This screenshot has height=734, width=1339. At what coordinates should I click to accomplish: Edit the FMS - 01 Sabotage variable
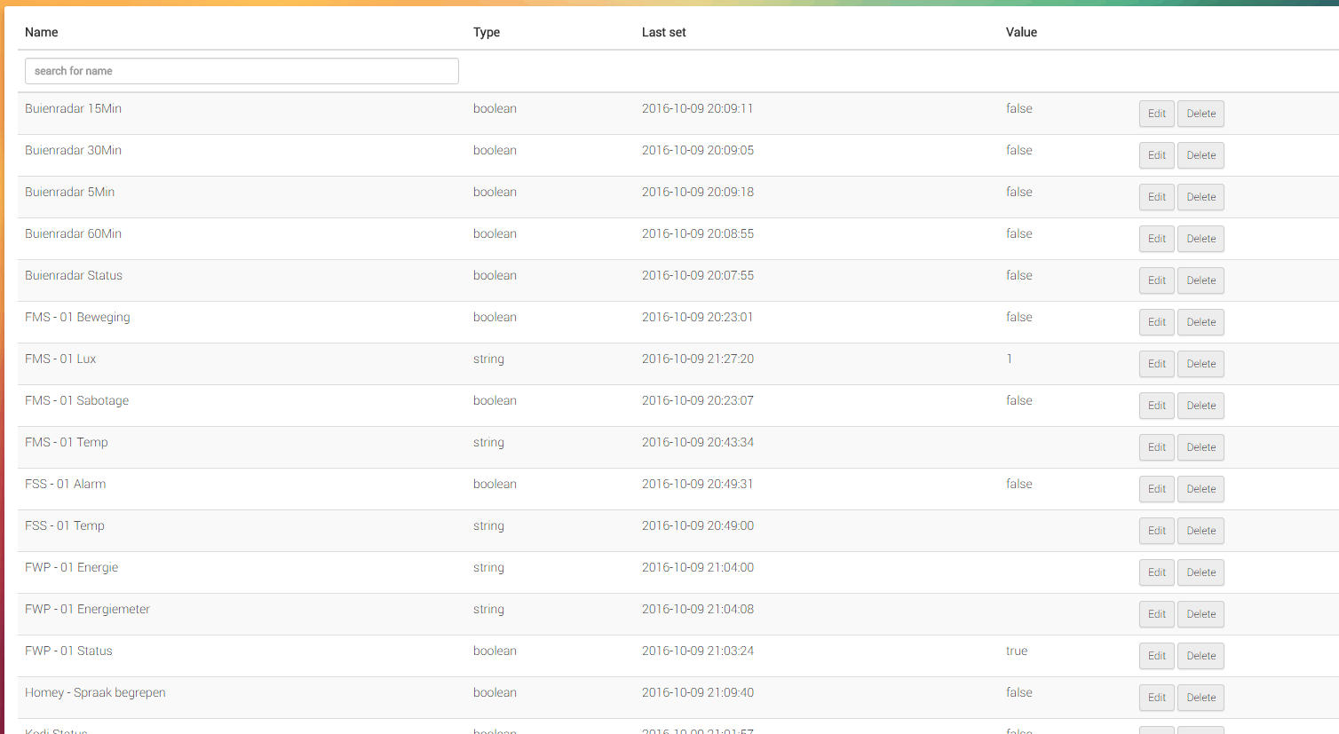[x=1157, y=406]
